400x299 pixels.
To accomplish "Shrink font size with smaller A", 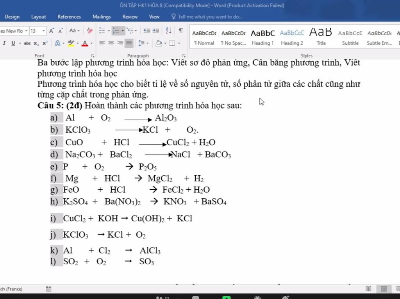I will [x=61, y=31].
